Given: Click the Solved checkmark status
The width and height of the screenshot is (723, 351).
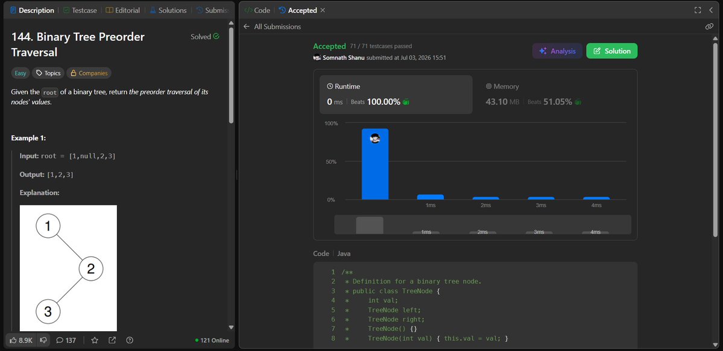Looking at the screenshot, I should [205, 37].
